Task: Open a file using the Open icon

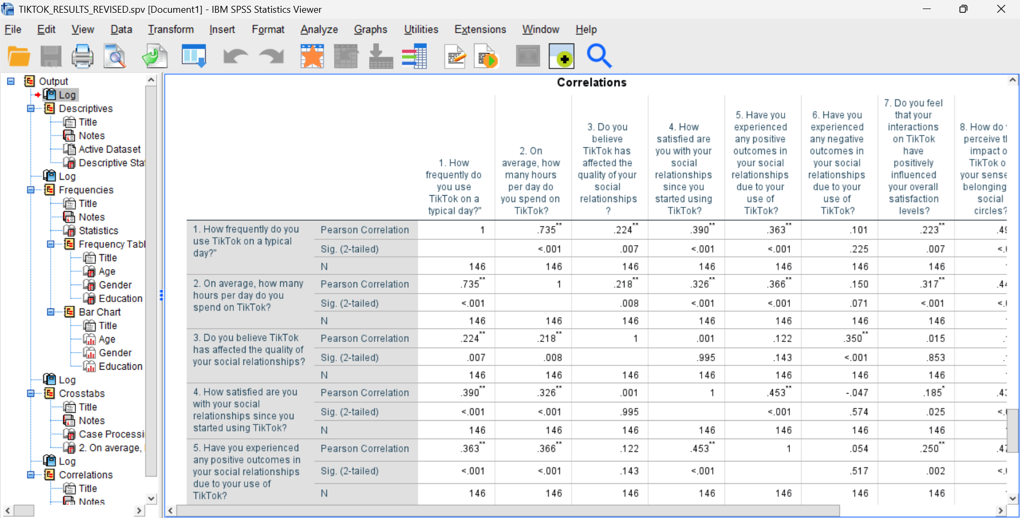Action: click(x=19, y=56)
